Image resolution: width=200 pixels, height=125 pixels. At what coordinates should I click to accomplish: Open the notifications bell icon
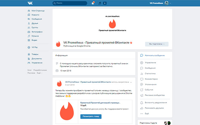[93, 3]
